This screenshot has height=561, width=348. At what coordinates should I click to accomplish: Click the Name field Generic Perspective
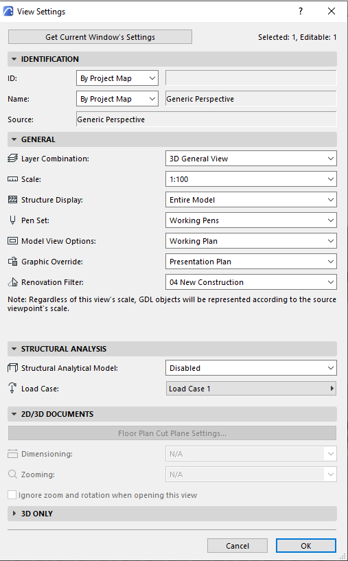[x=251, y=99]
